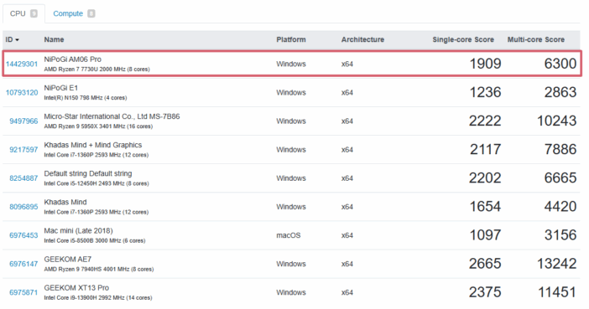Open result ID 9497966
The image size is (589, 309).
click(x=23, y=121)
